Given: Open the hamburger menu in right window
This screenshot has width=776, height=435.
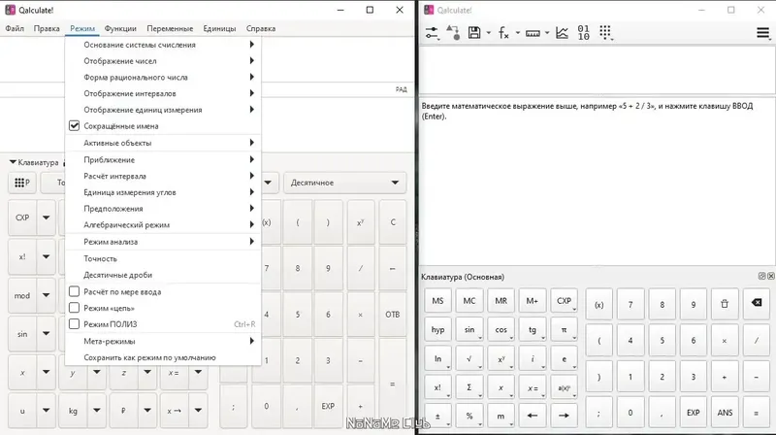Looking at the screenshot, I should (x=763, y=33).
